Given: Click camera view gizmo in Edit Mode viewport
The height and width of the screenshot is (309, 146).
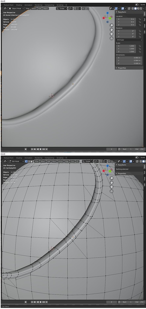Looking at the screenshot, I should 112,187.
